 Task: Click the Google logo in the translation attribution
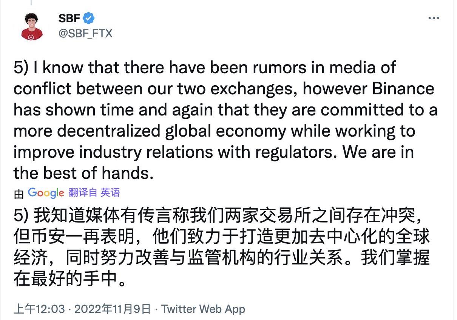[46, 193]
